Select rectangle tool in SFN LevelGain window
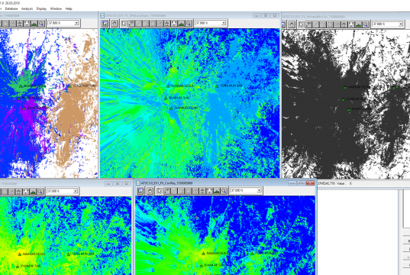Image resolution: width=410 pixels, height=275 pixels. (153, 24)
